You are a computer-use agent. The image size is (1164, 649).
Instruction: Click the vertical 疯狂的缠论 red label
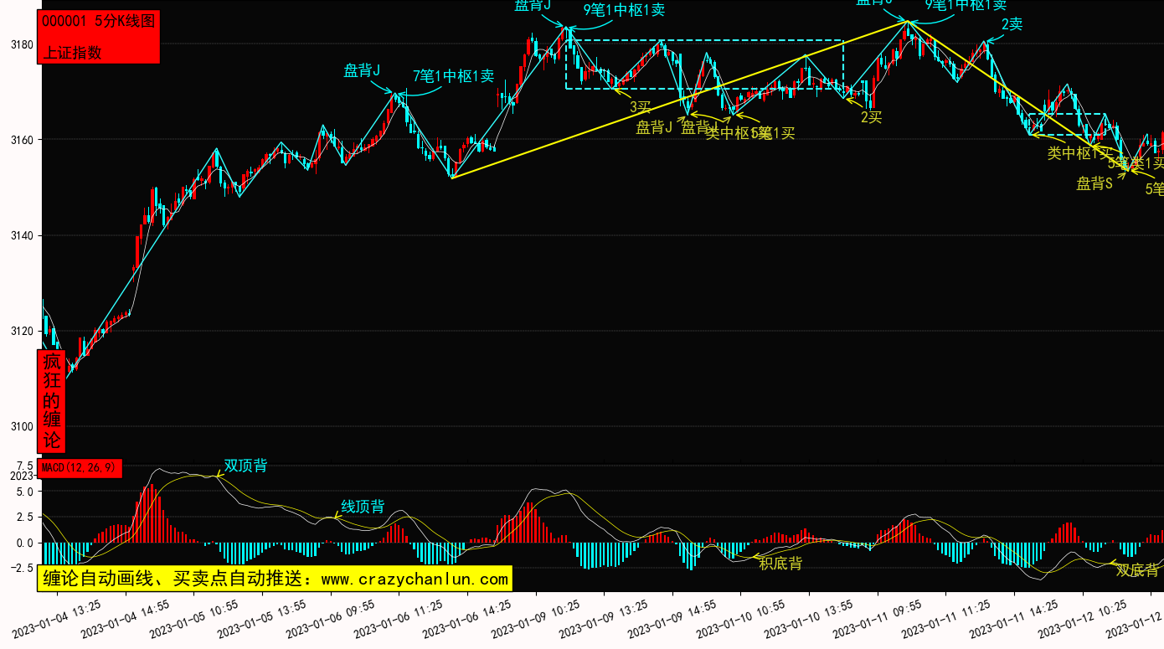coord(52,401)
